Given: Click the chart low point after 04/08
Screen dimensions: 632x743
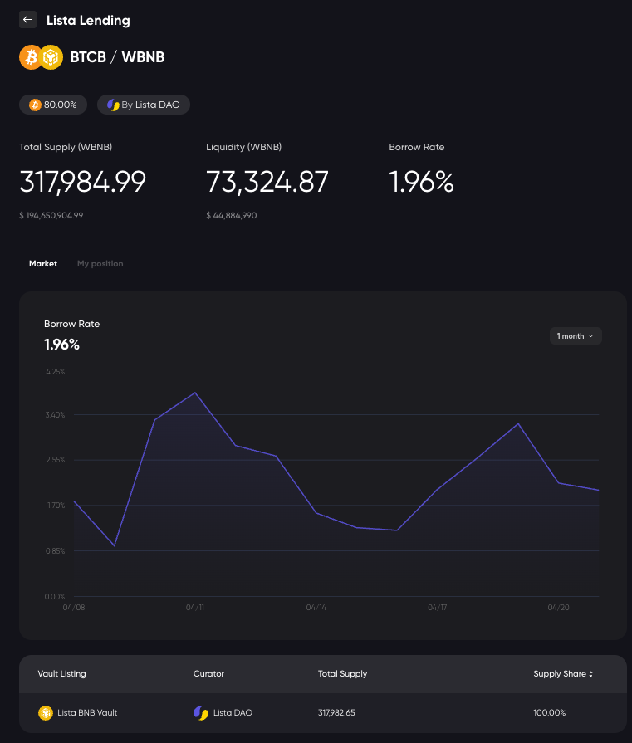Looking at the screenshot, I should coord(115,545).
